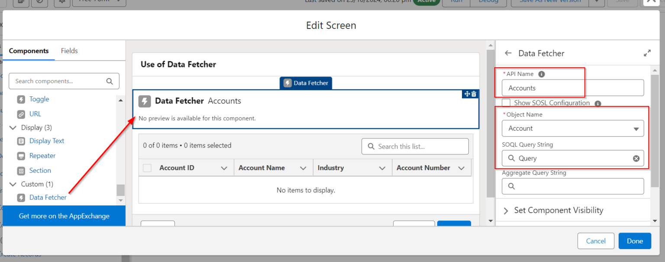
Task: Open the Industry column header dropdown
Action: [382, 167]
